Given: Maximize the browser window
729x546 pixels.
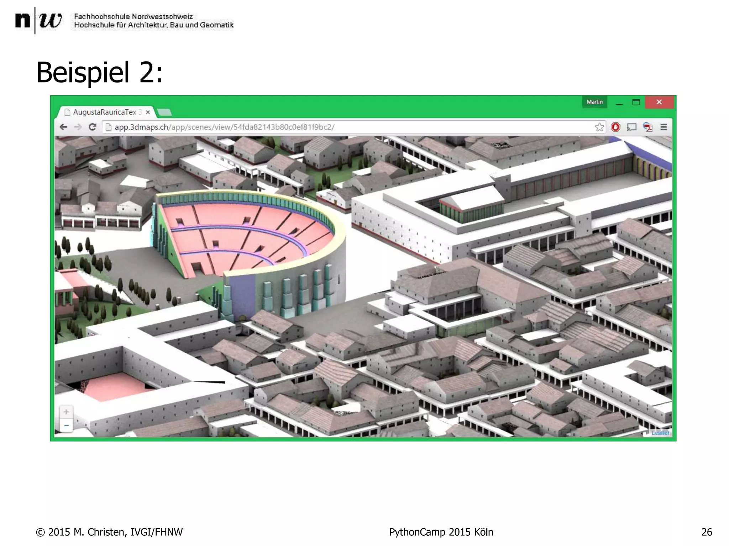Looking at the screenshot, I should (636, 102).
